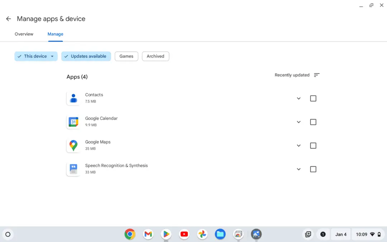Expand Google Calendar details
The width and height of the screenshot is (387, 242).
point(298,122)
